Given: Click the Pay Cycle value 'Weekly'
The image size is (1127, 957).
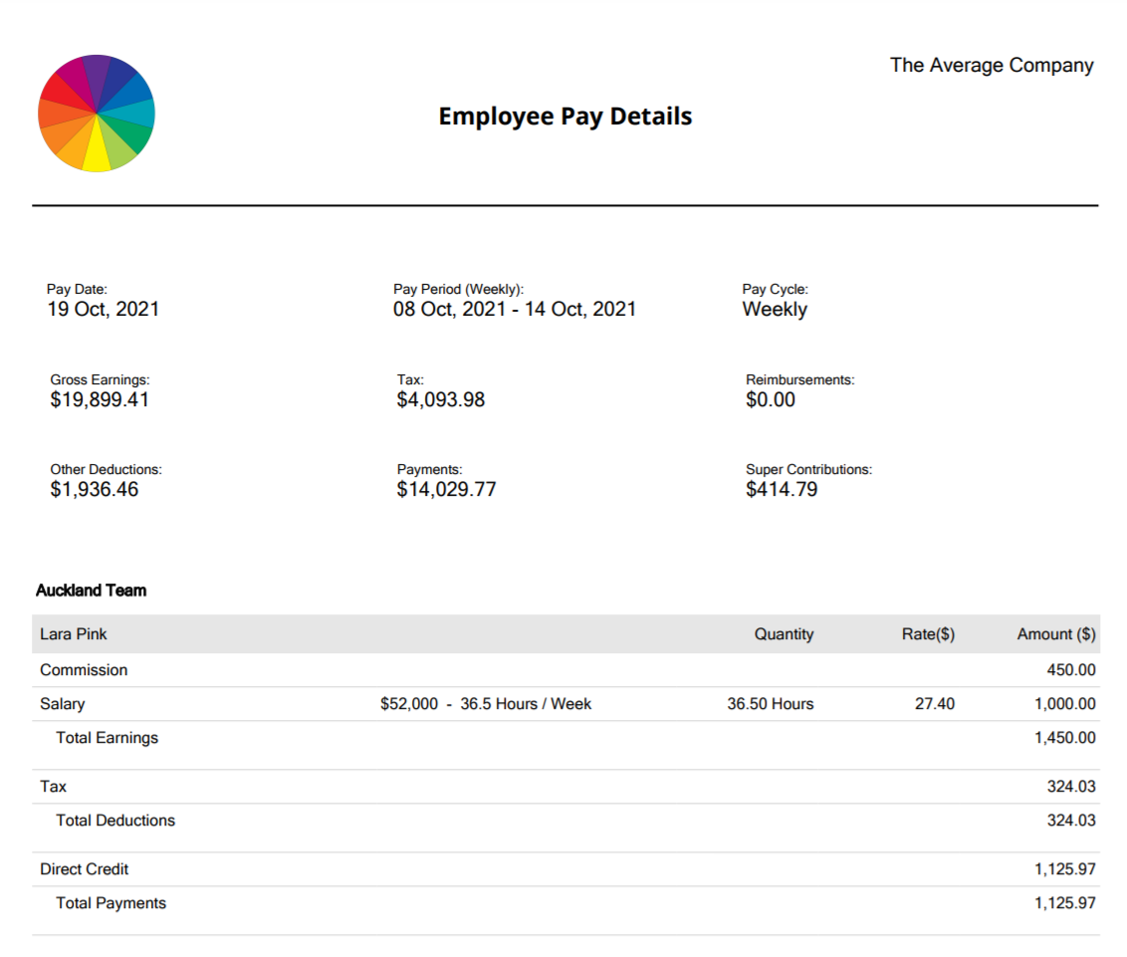Looking at the screenshot, I should 775,309.
